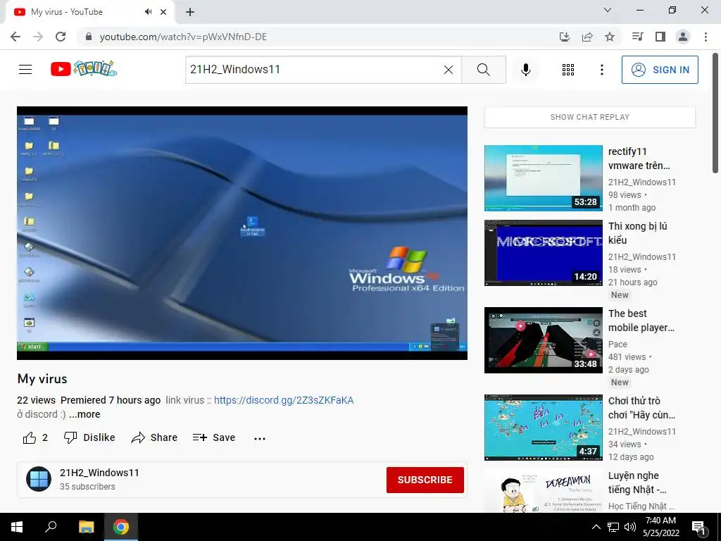
Task: Bookmark this page with the star icon
Action: [x=610, y=37]
